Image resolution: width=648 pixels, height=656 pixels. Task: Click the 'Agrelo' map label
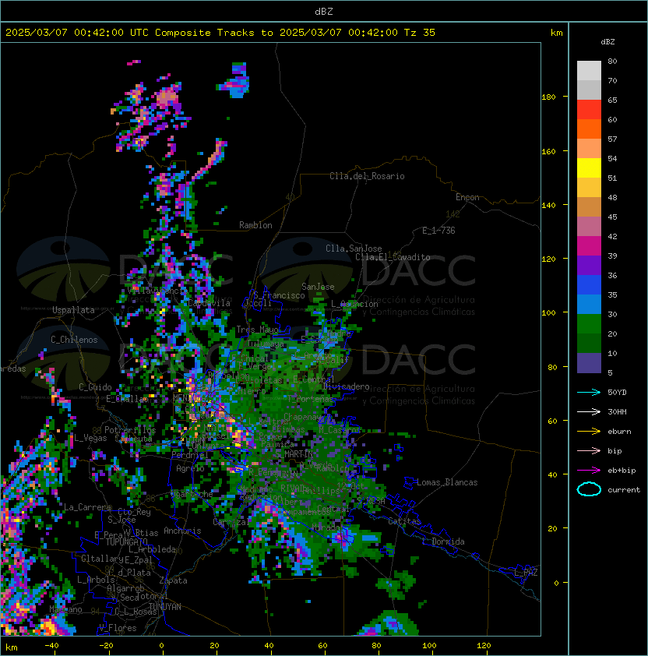[x=190, y=468]
